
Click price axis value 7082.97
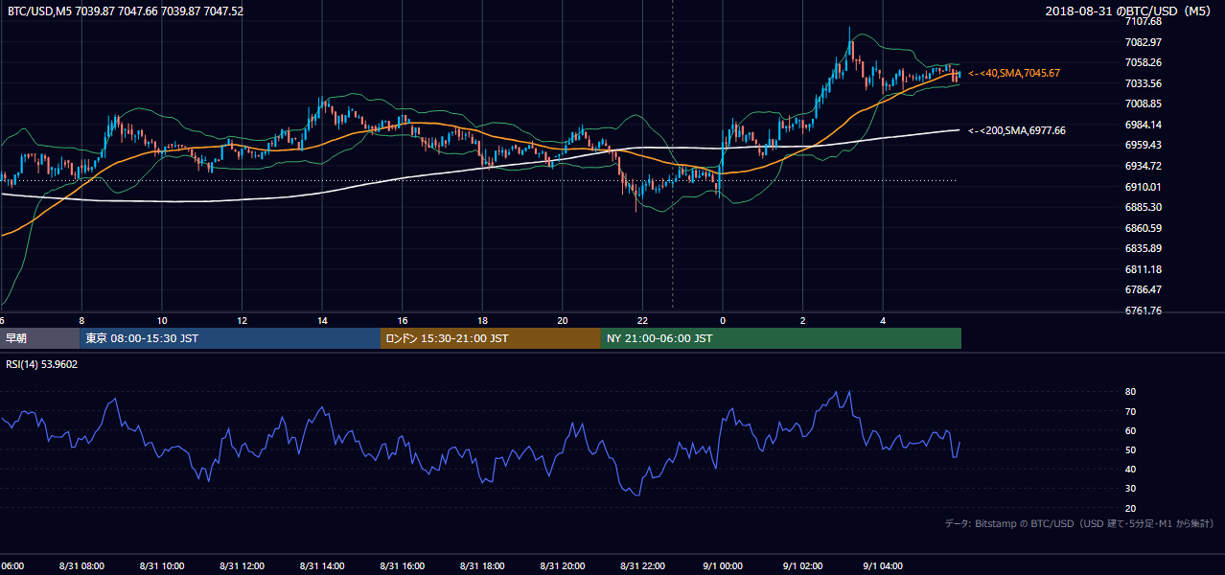click(x=1144, y=42)
